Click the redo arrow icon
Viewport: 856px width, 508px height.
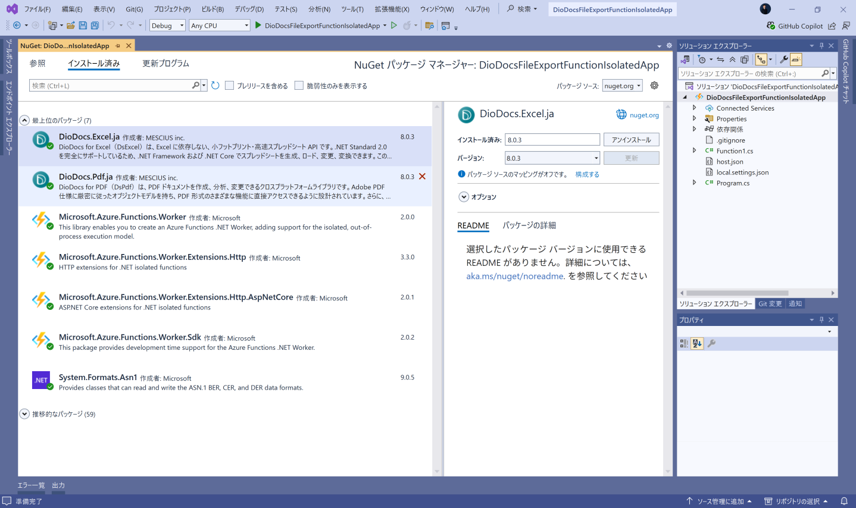click(x=131, y=26)
